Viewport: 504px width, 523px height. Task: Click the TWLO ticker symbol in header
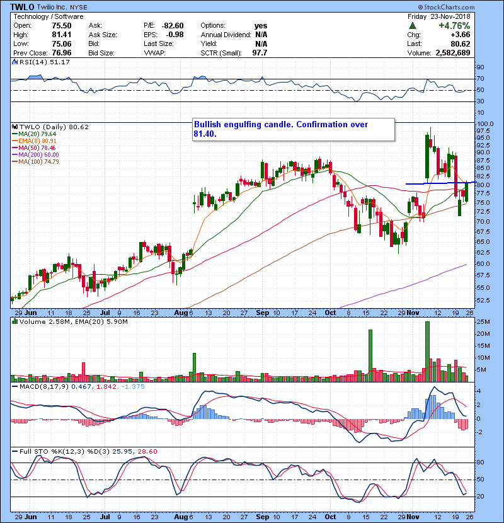point(21,6)
